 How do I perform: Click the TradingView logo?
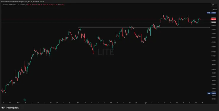point(10,108)
